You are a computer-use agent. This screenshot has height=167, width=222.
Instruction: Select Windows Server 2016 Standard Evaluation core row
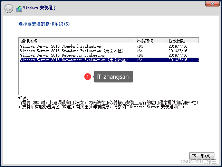(109, 46)
